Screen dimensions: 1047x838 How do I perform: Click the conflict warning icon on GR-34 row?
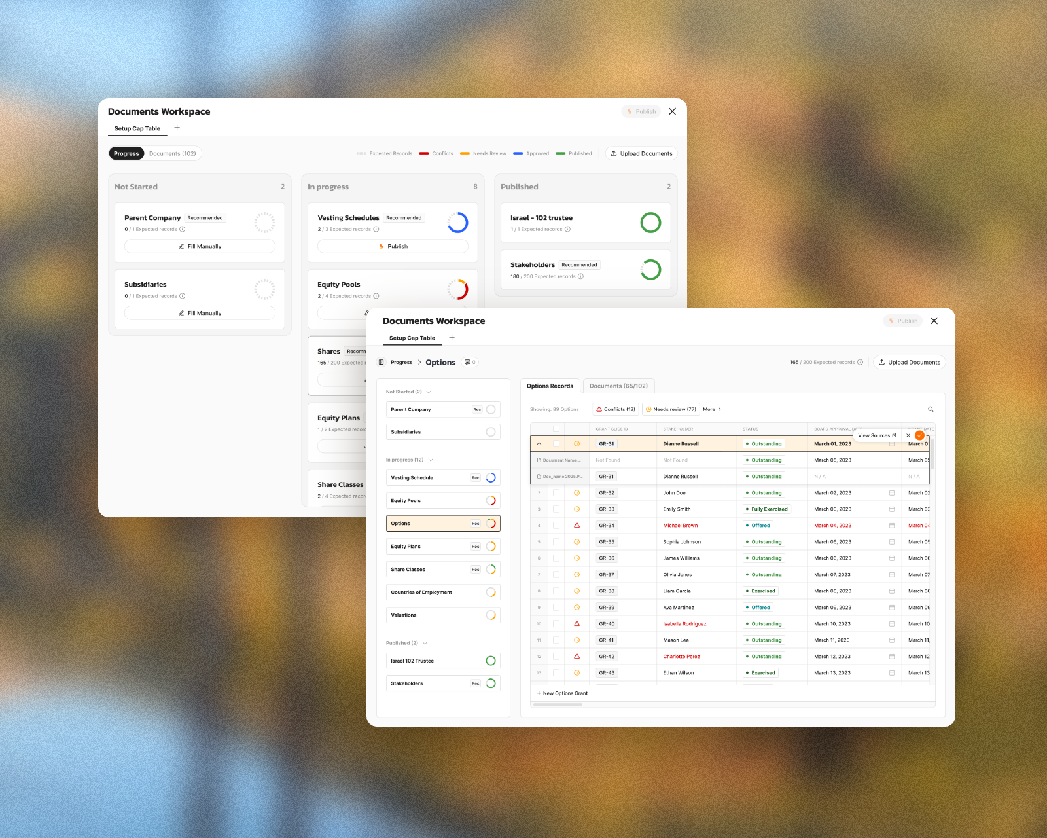577,525
